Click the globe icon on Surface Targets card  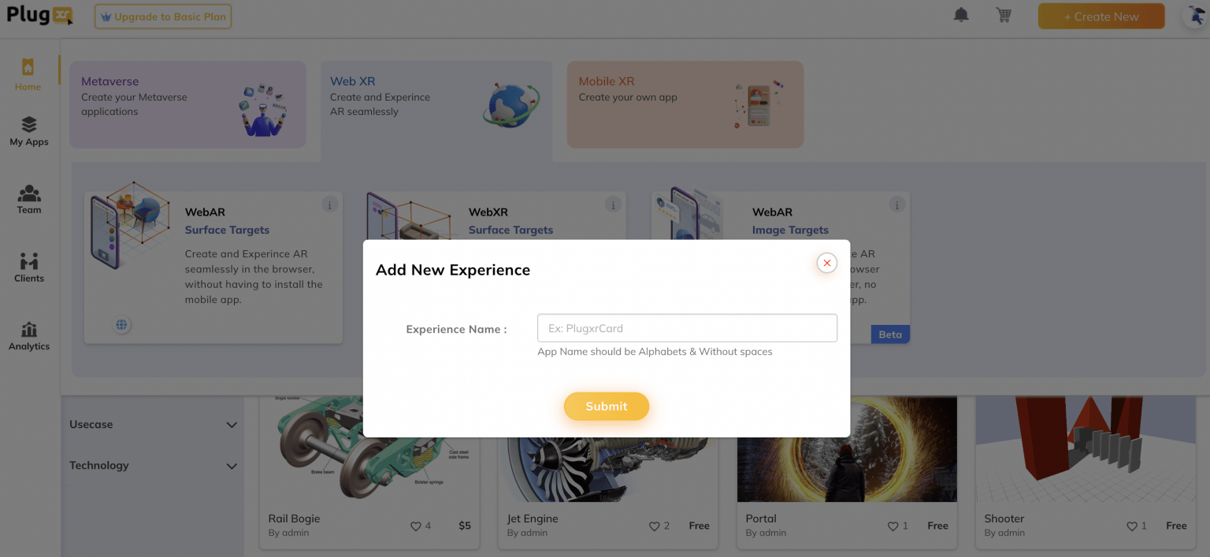pyautogui.click(x=122, y=324)
